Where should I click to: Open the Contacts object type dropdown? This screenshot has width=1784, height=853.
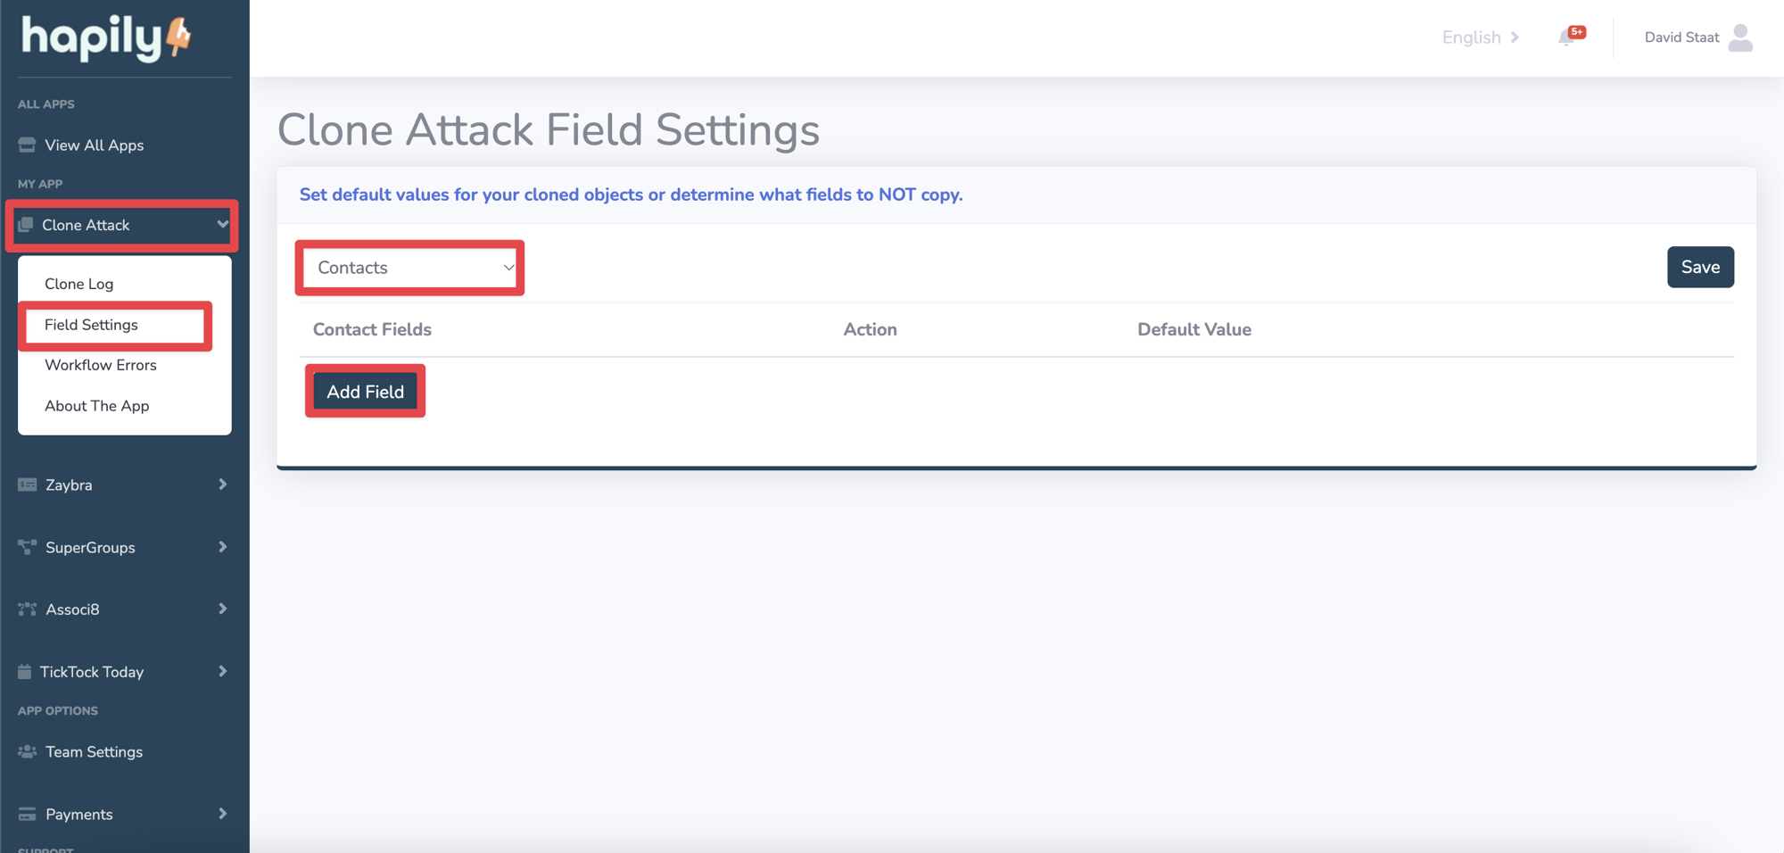point(409,267)
